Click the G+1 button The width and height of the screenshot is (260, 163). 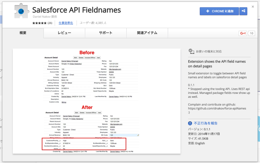click(243, 33)
